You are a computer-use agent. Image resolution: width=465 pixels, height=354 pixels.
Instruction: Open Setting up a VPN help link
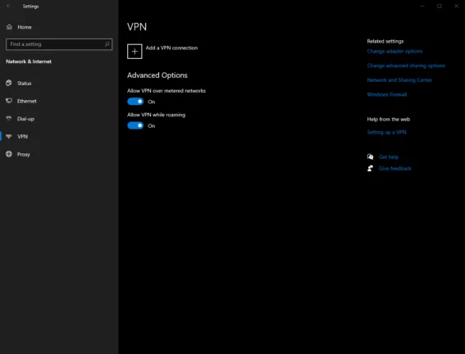[x=387, y=133]
